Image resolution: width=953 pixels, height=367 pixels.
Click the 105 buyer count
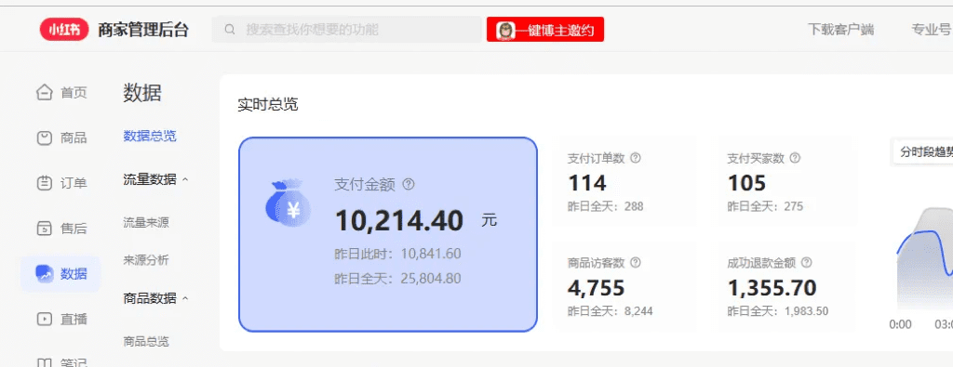tap(747, 183)
